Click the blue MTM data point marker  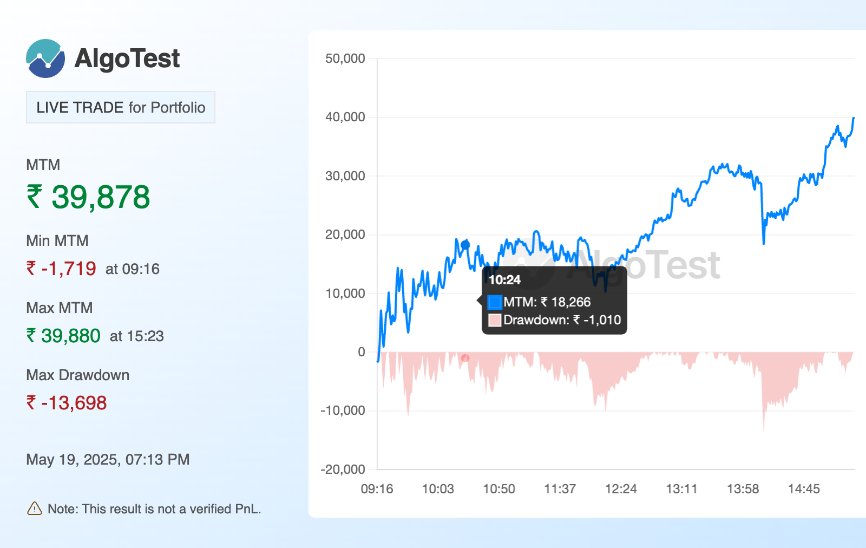pyautogui.click(x=465, y=245)
